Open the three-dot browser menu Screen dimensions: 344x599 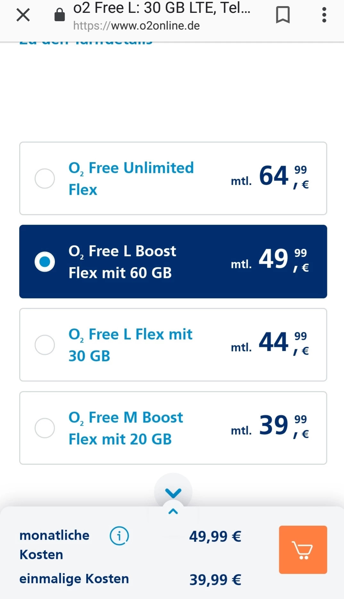(x=324, y=15)
